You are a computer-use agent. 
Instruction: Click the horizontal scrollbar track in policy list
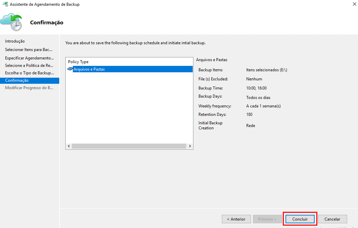[x=129, y=146]
